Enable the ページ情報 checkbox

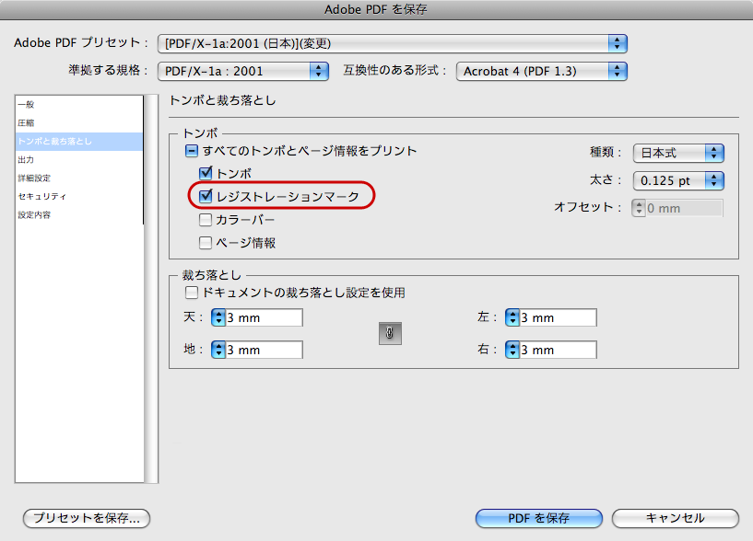tap(206, 243)
